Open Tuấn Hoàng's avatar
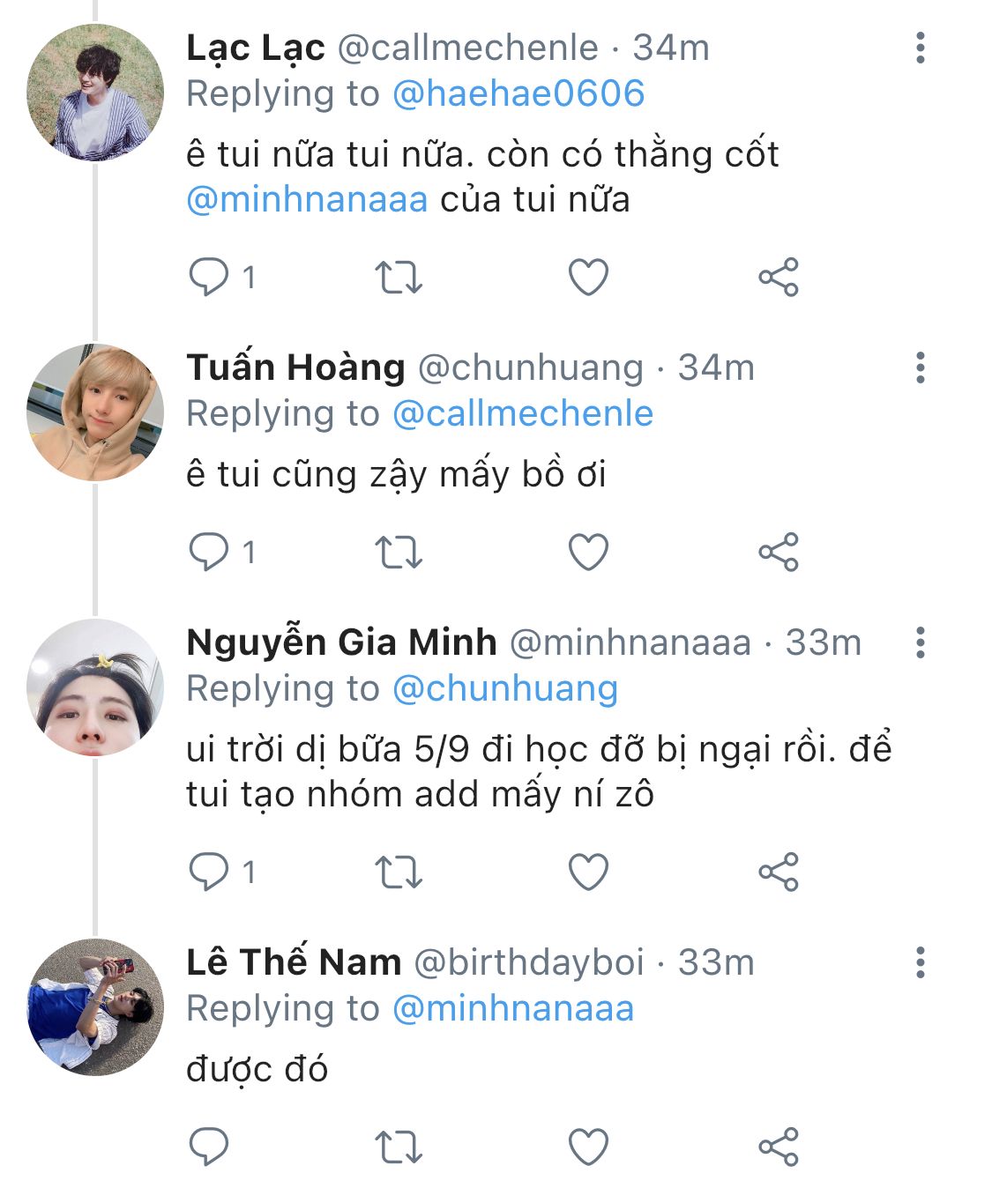This screenshot has height=1188, width=992. point(95,412)
